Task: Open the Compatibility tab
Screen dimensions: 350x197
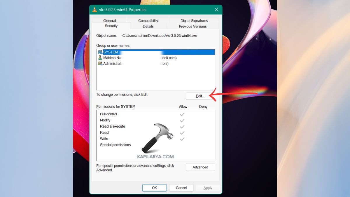Action: (148, 21)
